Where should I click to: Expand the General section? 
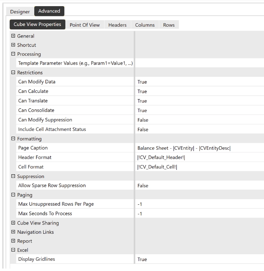coord(13,36)
